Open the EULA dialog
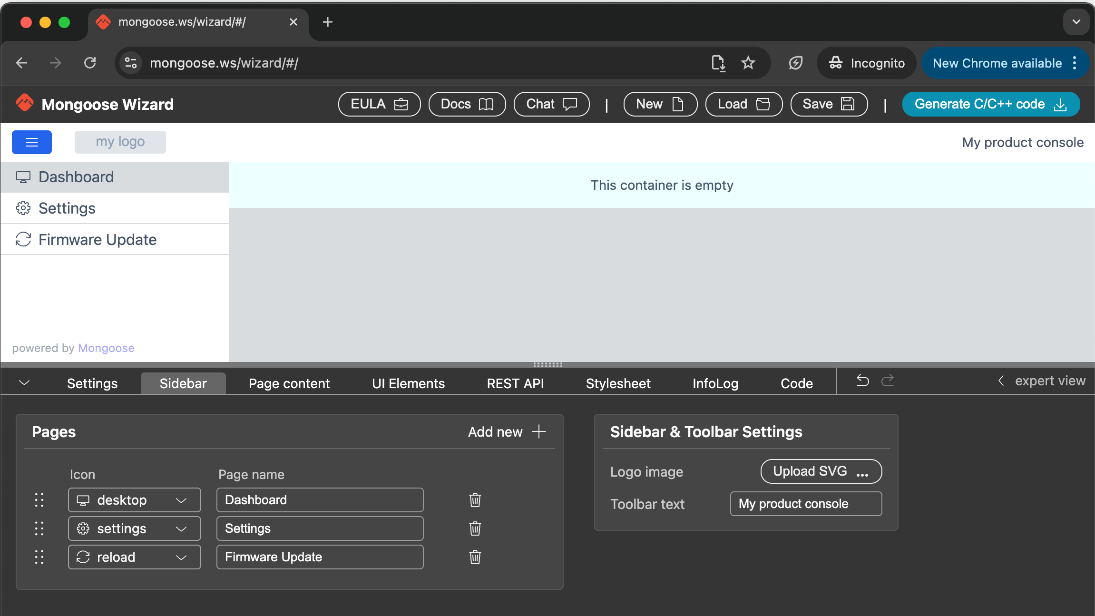The image size is (1095, 616). [379, 104]
